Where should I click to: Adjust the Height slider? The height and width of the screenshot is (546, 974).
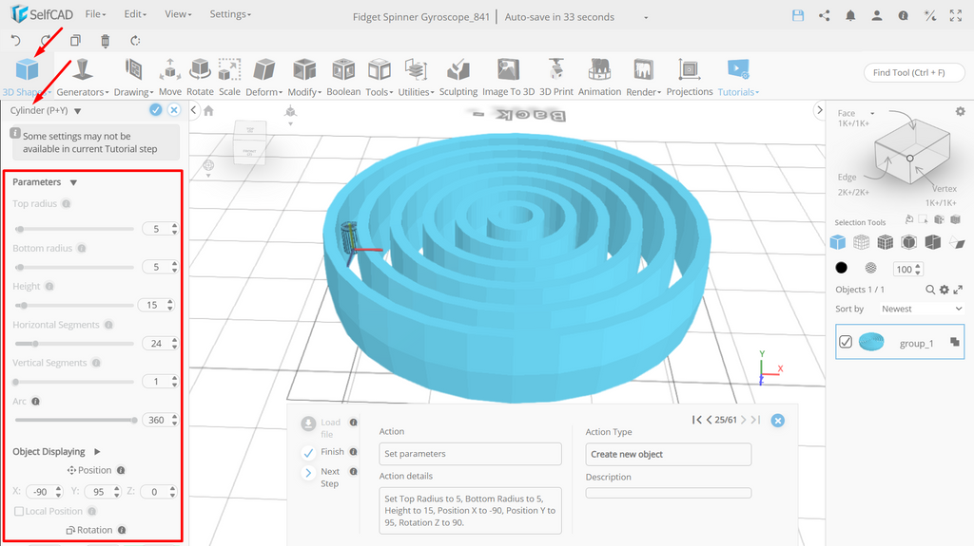74,305
